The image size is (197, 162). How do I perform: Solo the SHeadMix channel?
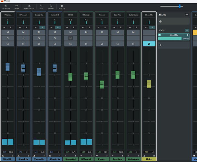coord(23,38)
